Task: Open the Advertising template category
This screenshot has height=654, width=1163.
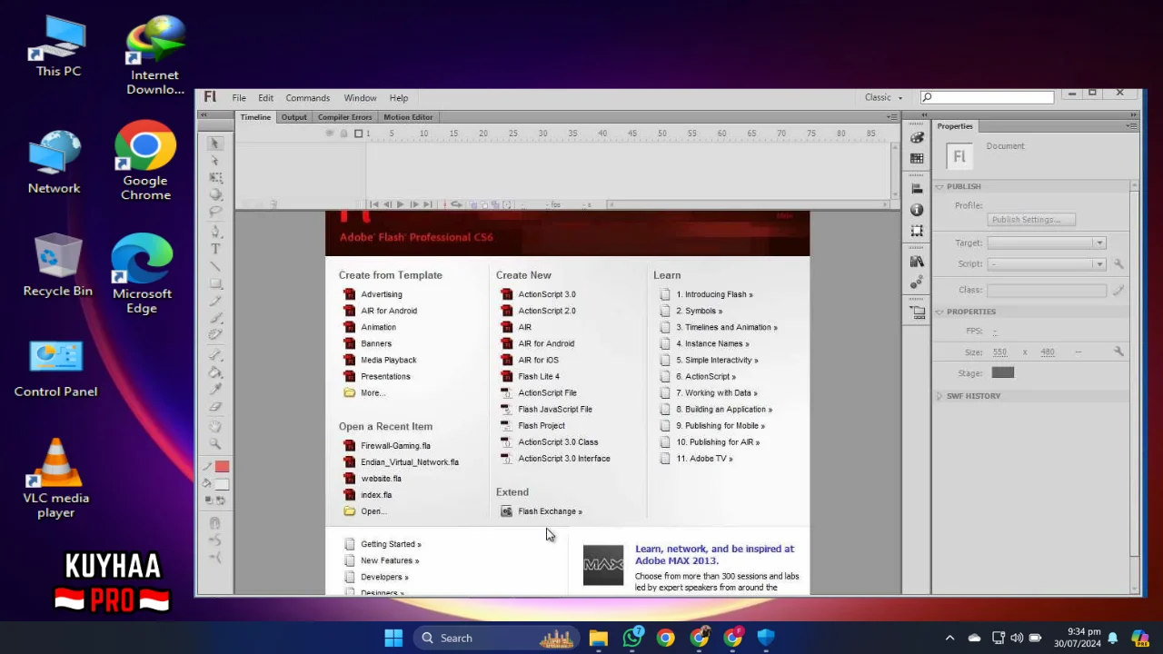Action: [x=381, y=294]
